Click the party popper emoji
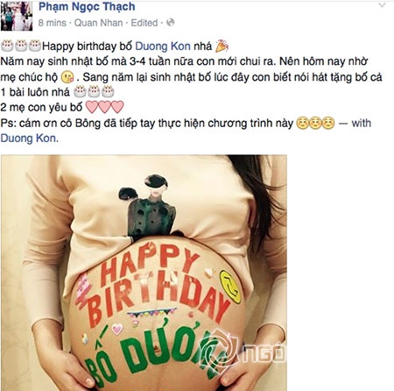 click(x=222, y=46)
